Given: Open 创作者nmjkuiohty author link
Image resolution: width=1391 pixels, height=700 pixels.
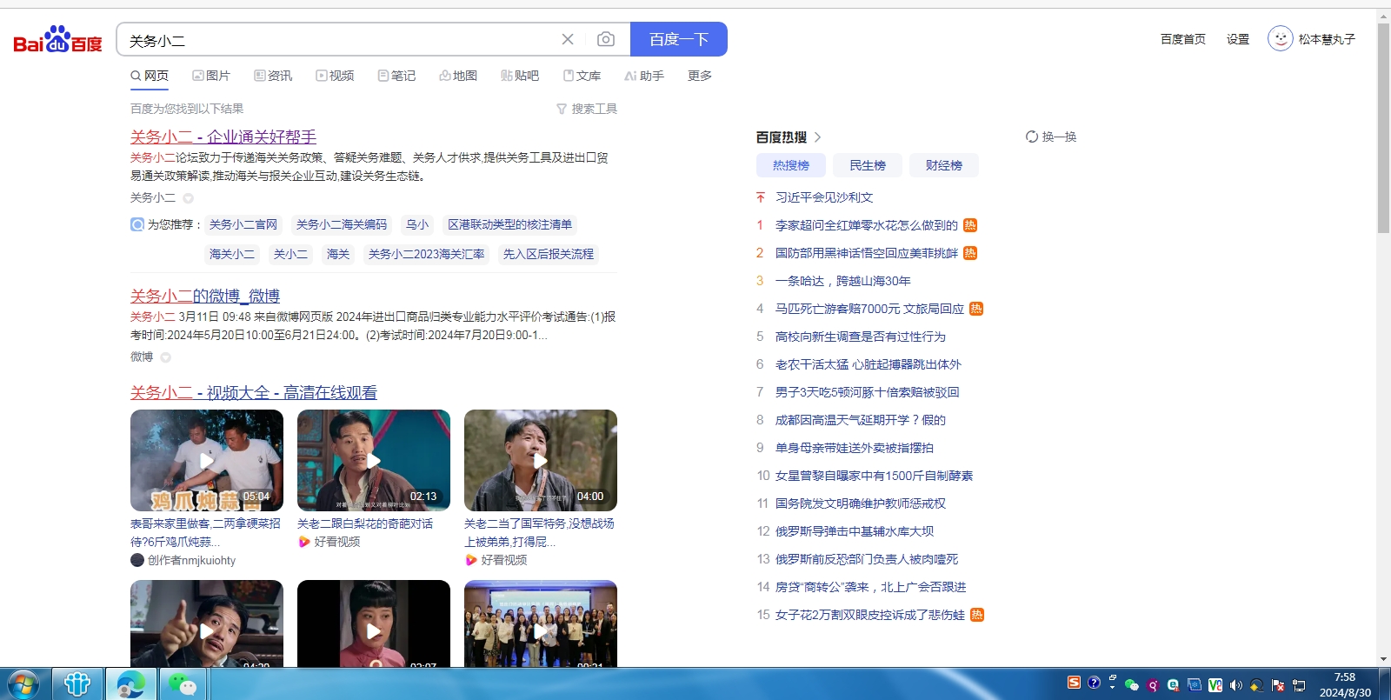Looking at the screenshot, I should (x=183, y=560).
